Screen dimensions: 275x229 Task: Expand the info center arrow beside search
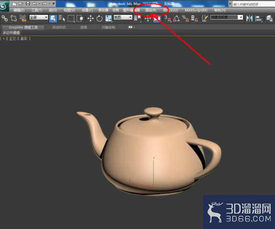coord(230,4)
